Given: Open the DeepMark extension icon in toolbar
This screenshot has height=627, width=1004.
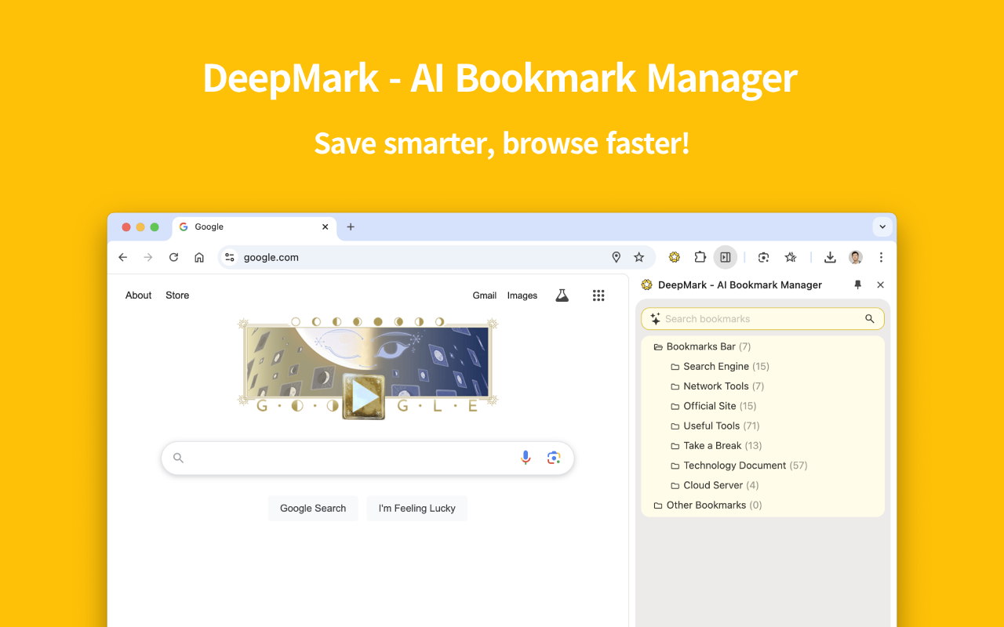Looking at the screenshot, I should pos(674,256).
